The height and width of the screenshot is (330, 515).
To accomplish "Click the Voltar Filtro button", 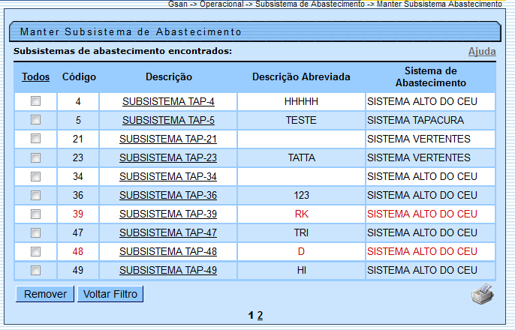I will pyautogui.click(x=110, y=294).
